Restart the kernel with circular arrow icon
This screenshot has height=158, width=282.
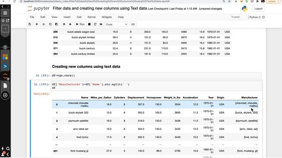(95, 24)
